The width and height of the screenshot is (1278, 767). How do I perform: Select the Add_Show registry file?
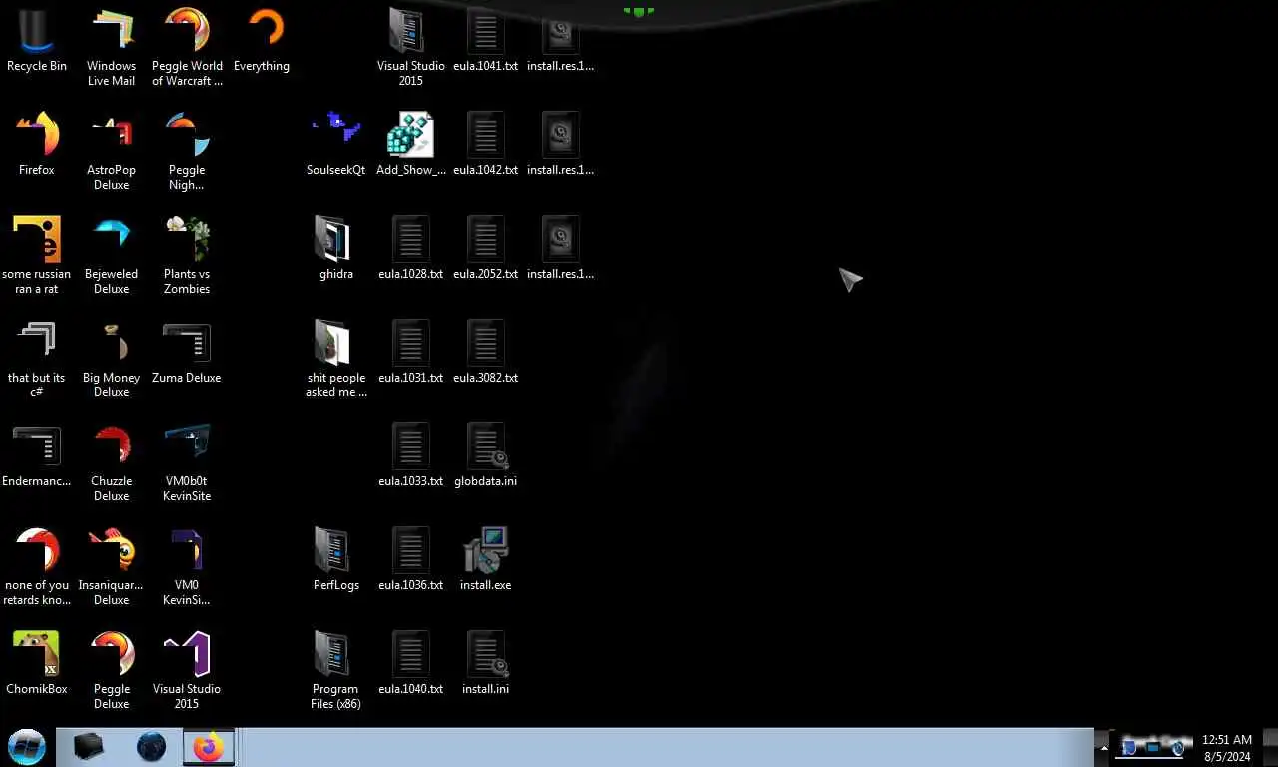point(411,145)
